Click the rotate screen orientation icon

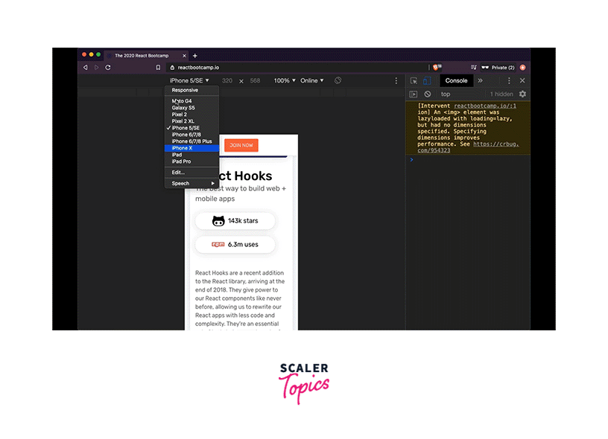[338, 80]
